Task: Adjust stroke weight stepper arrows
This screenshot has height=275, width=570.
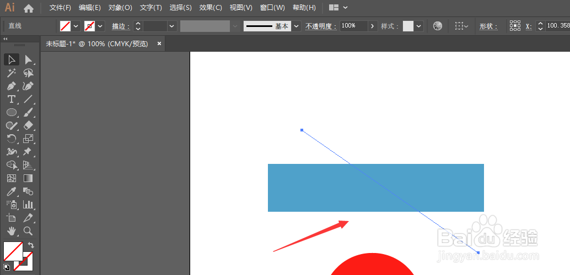Action: pyautogui.click(x=138, y=26)
